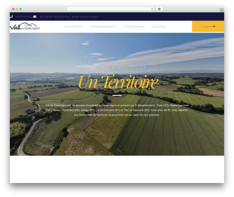The width and height of the screenshot is (234, 197).
Task: Click the yellow Extranet button
Action: tap(208, 27)
